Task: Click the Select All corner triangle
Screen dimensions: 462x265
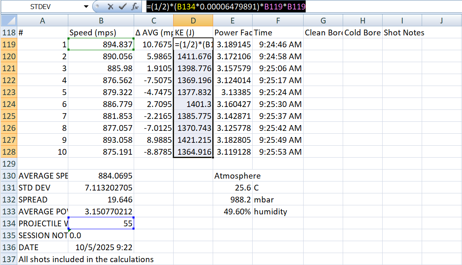Action: coord(9,21)
